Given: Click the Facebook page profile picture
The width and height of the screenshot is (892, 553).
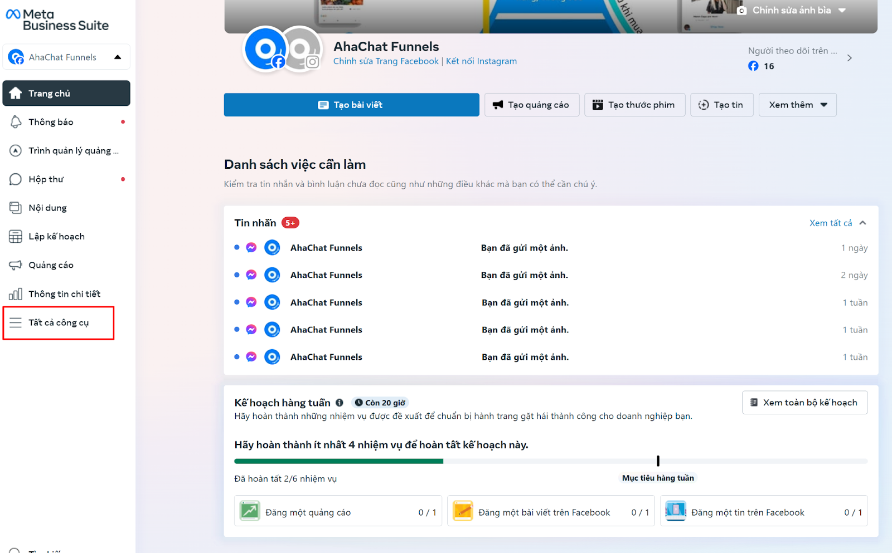Looking at the screenshot, I should pos(265,49).
